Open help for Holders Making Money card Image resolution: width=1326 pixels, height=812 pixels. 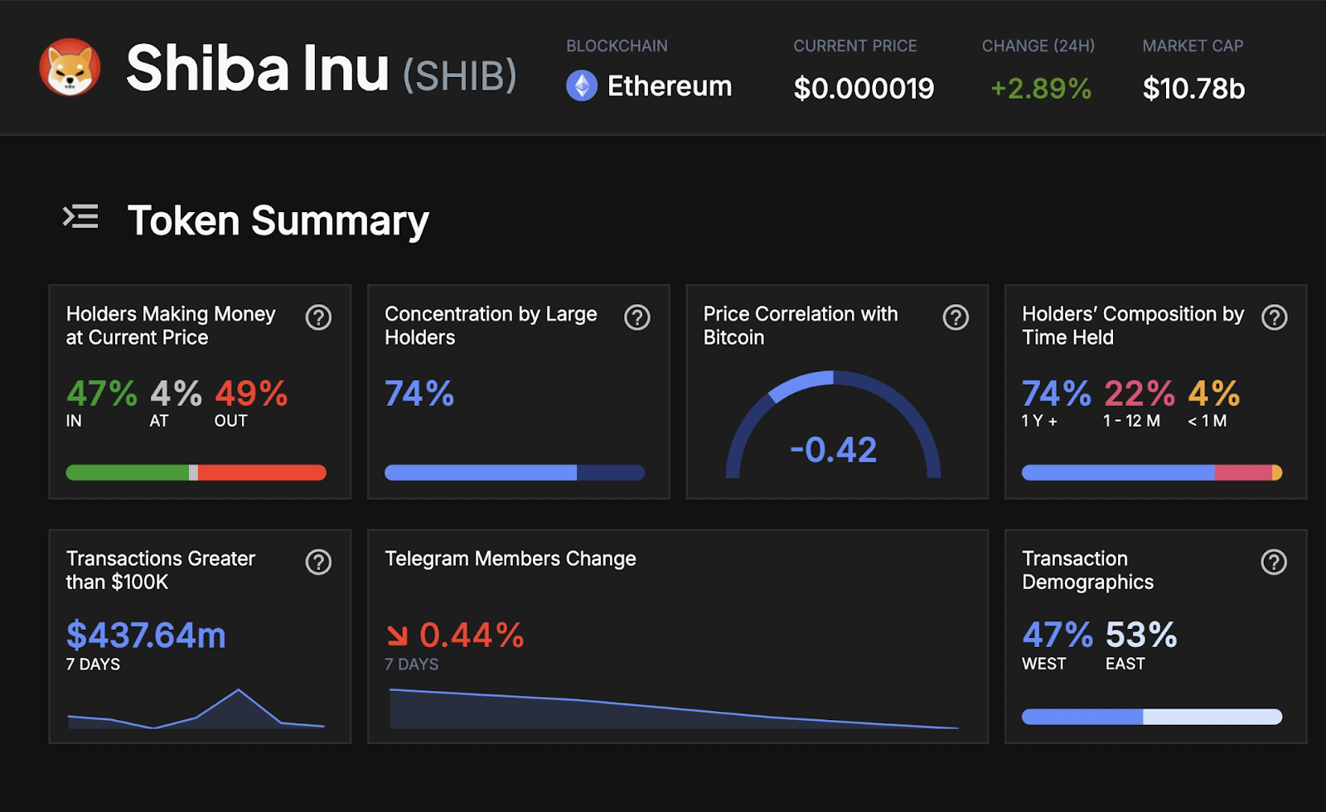[318, 317]
